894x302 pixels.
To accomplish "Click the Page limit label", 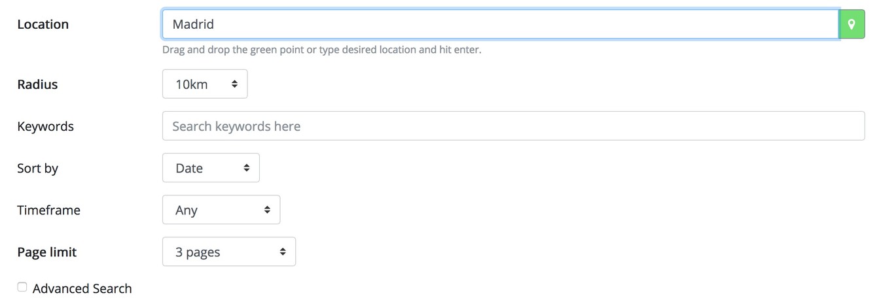I will click(46, 252).
